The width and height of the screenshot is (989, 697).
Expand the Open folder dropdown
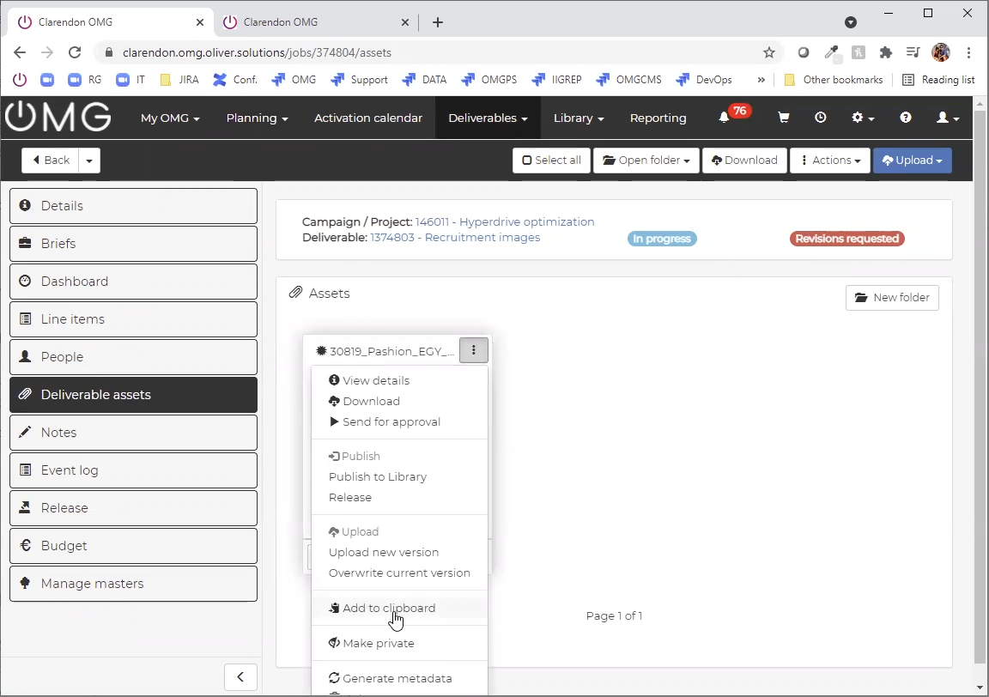(646, 161)
